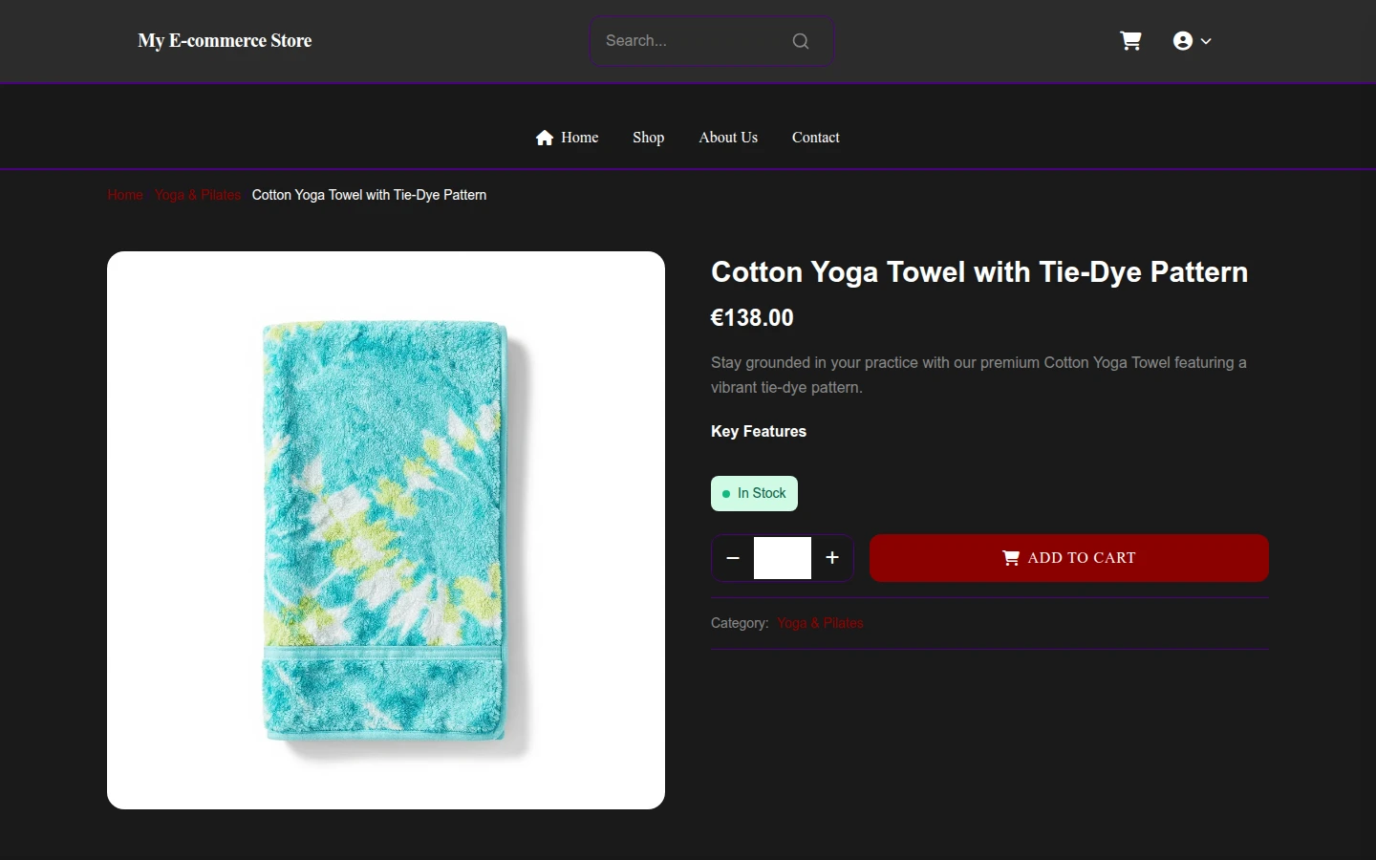Click the search magnifier icon
This screenshot has width=1376, height=860.
point(801,41)
